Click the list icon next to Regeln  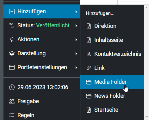click(12, 115)
